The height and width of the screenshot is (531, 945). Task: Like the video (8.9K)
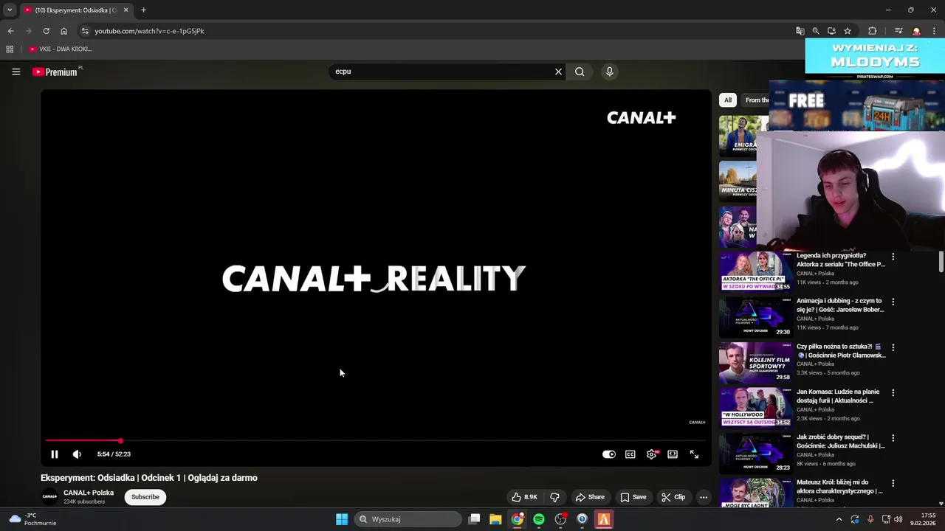tap(525, 497)
